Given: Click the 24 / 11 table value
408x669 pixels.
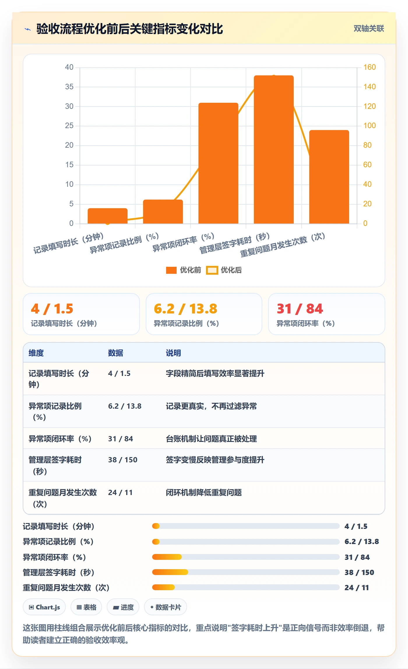Looking at the screenshot, I should pos(120,492).
